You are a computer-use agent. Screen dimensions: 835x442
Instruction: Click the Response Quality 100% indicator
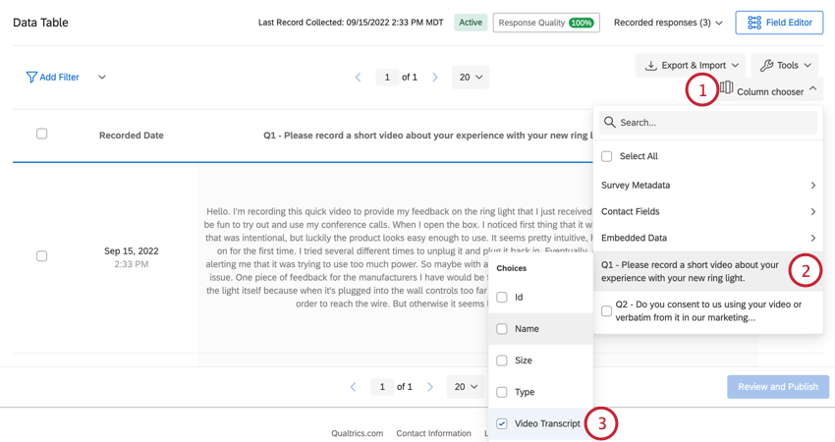tap(546, 23)
